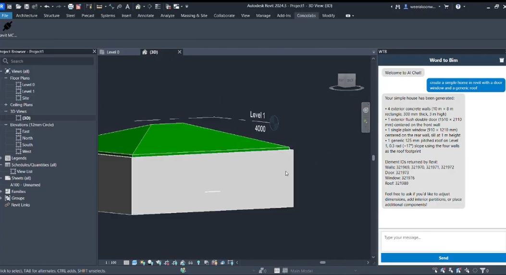Open the default 3D view house icon

[138, 6]
